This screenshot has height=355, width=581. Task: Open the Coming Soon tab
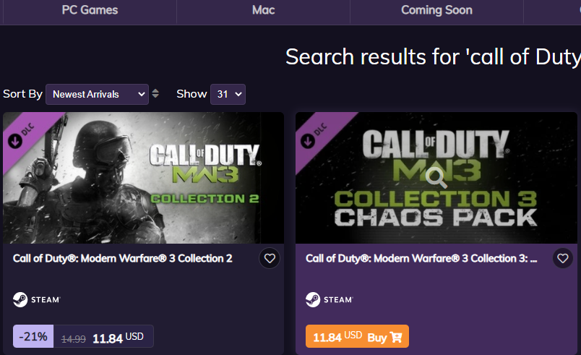tap(436, 10)
